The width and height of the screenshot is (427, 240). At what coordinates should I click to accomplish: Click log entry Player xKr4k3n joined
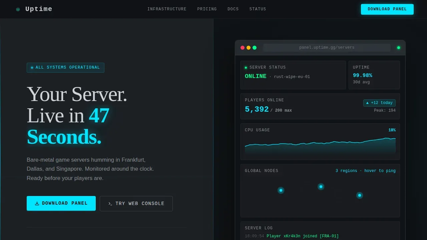tap(303, 236)
